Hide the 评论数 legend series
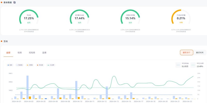This screenshot has height=103, width=207. pos(40,65)
